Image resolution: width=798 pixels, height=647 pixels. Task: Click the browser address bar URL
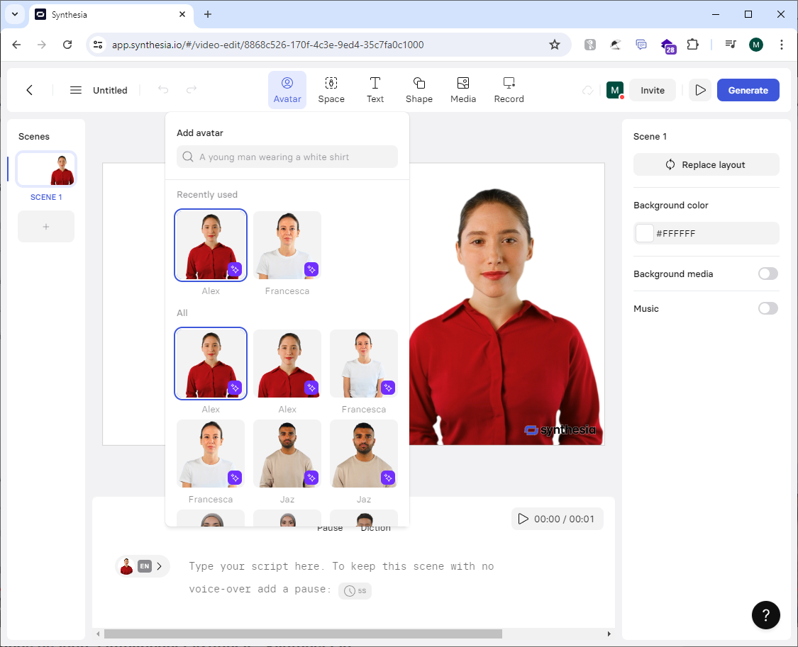(x=267, y=45)
